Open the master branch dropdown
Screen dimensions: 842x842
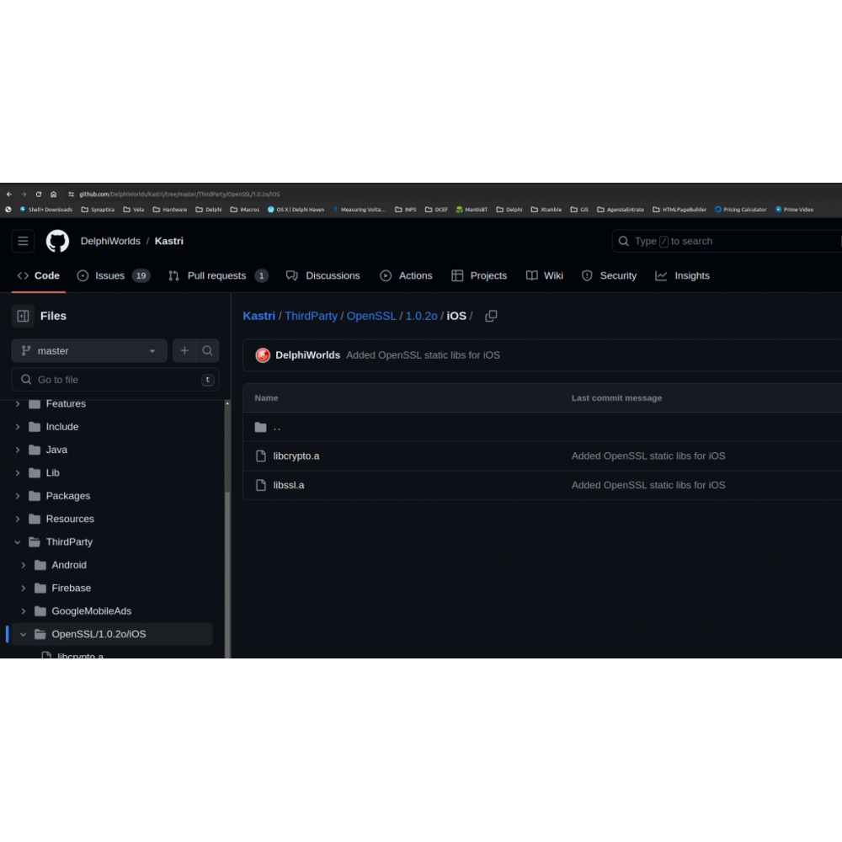[89, 351]
